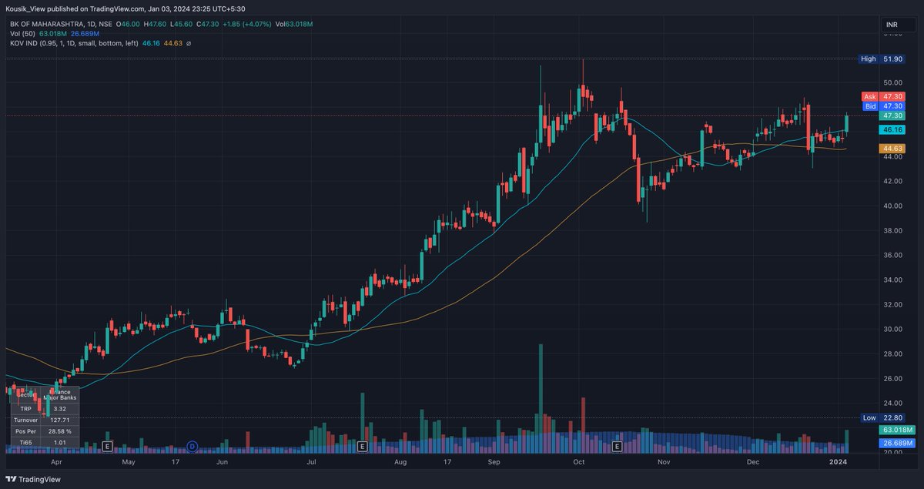Viewport: 924px width, 489px height.
Task: Click the 40.00 price axis label
Action: pyautogui.click(x=893, y=206)
